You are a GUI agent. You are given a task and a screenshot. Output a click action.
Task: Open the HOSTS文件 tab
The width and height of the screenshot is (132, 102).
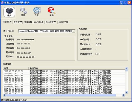(63, 22)
